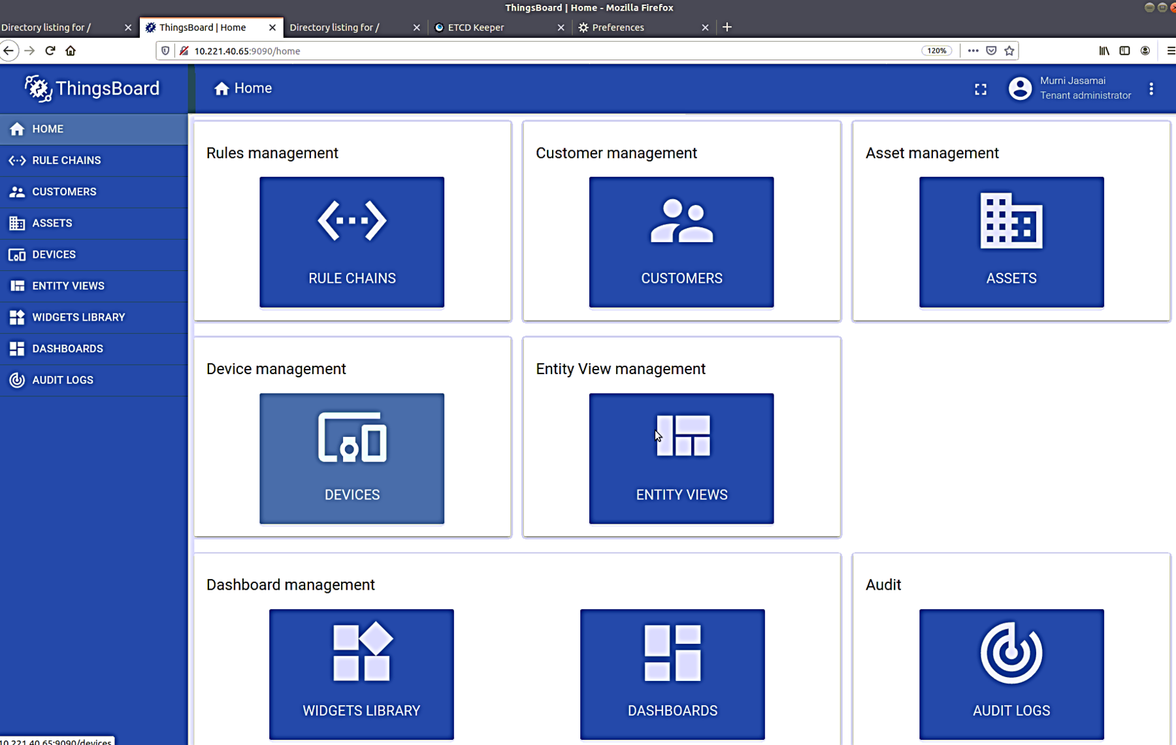
Task: Open the Devices tile
Action: coord(351,458)
